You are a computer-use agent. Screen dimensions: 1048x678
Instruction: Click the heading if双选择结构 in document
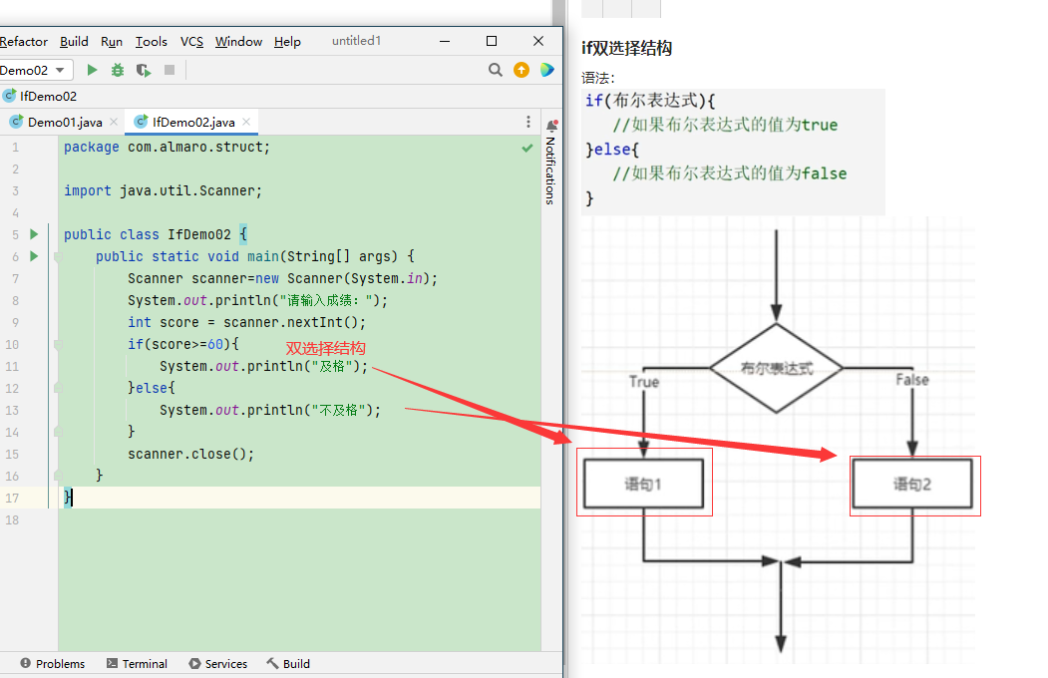[x=626, y=48]
